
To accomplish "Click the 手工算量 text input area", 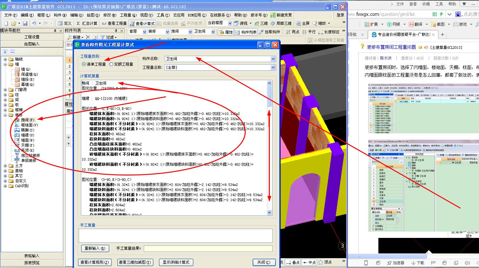I will (x=176, y=236).
